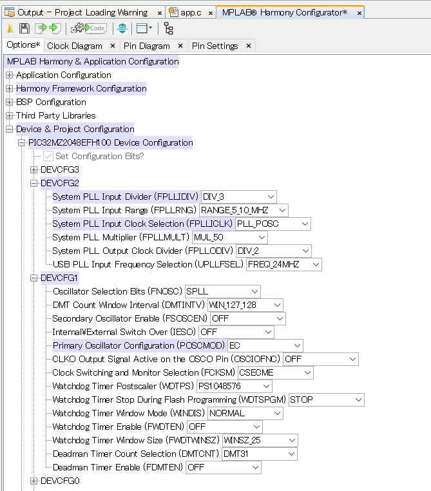The width and height of the screenshot is (431, 491).
Task: Open the FWDTWINSZ WINSZ_25 dropdown
Action: (x=260, y=440)
